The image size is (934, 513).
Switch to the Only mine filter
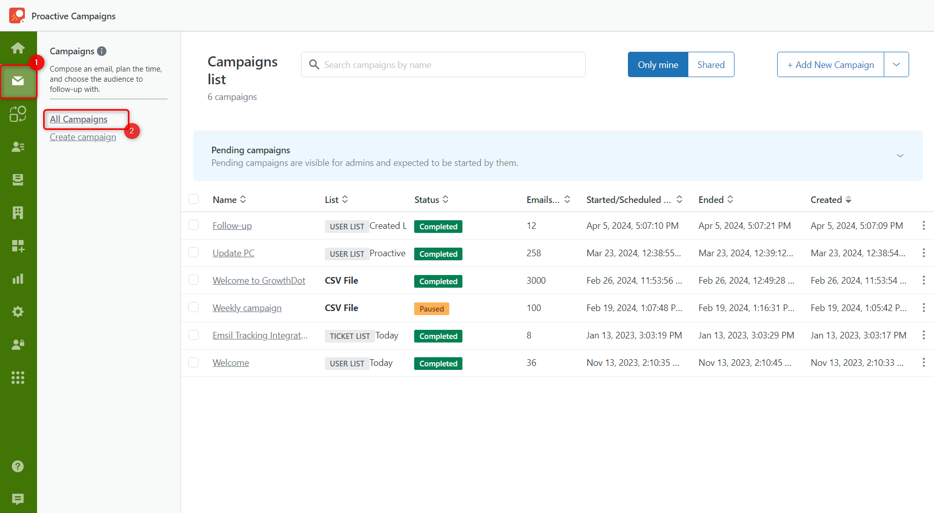click(658, 64)
